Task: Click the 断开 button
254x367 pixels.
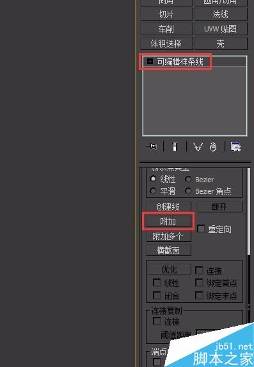Action: click(x=219, y=207)
